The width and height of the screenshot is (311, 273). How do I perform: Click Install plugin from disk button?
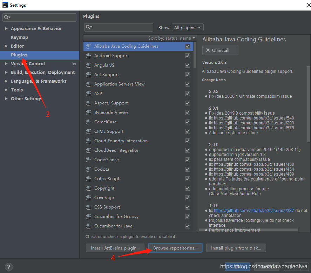(x=236, y=248)
